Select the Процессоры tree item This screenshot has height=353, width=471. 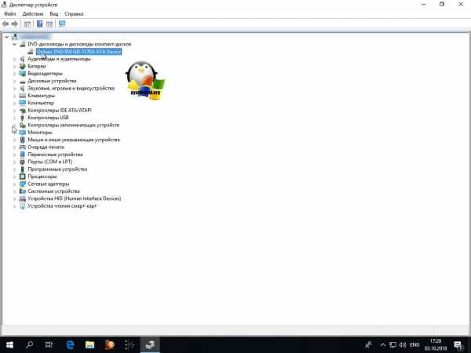42,176
